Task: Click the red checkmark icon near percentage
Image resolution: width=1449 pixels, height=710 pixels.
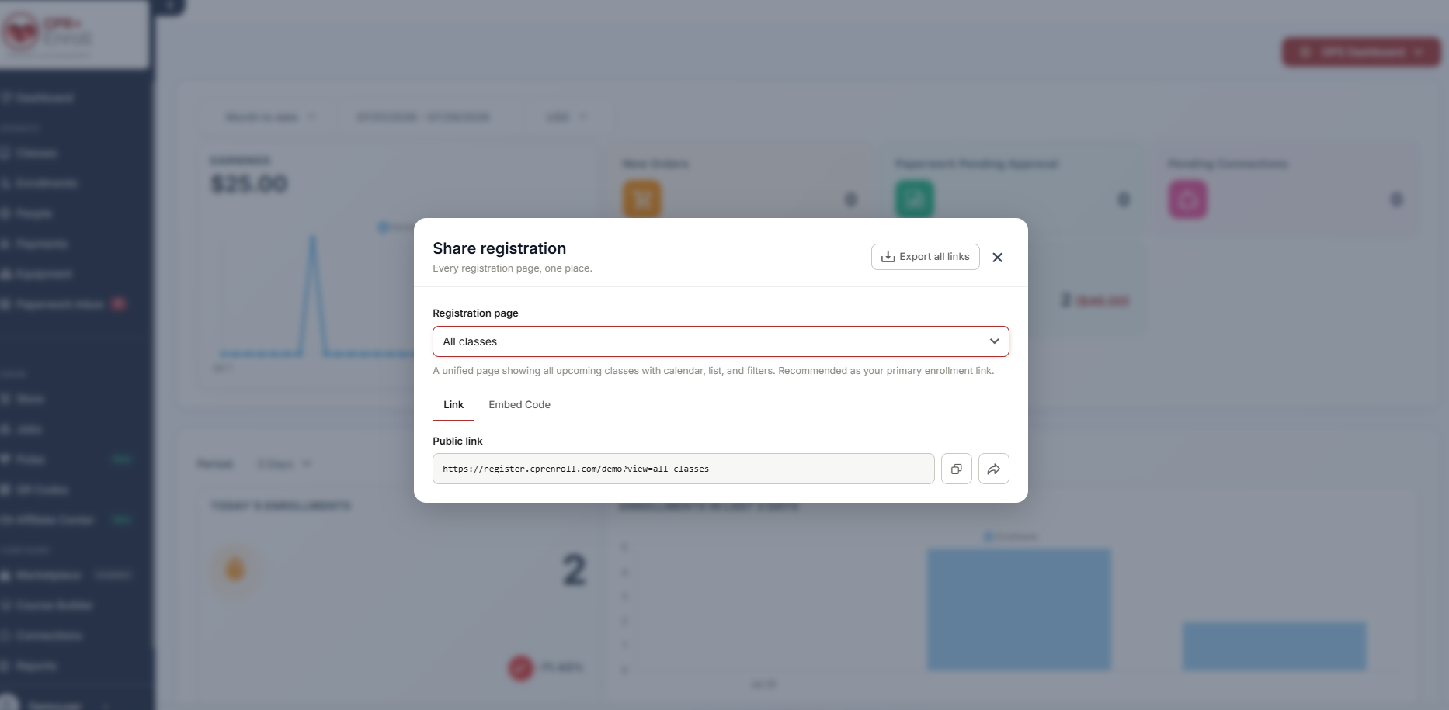Action: coord(521,667)
